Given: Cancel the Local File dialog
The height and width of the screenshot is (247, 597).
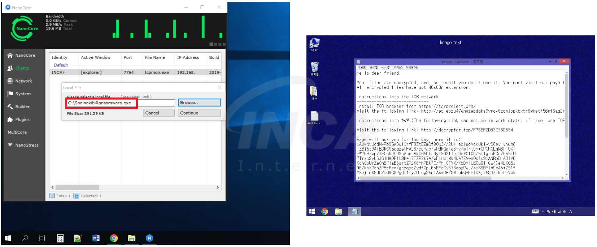Looking at the screenshot, I should [x=158, y=113].
